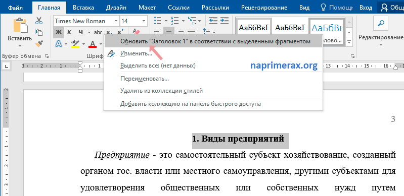The width and height of the screenshot is (404, 196).
Task: Click the Общий доступ share button
Action: [390, 8]
